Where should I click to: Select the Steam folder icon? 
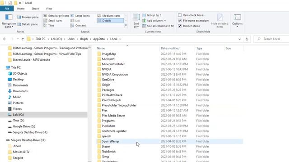pos(99,146)
